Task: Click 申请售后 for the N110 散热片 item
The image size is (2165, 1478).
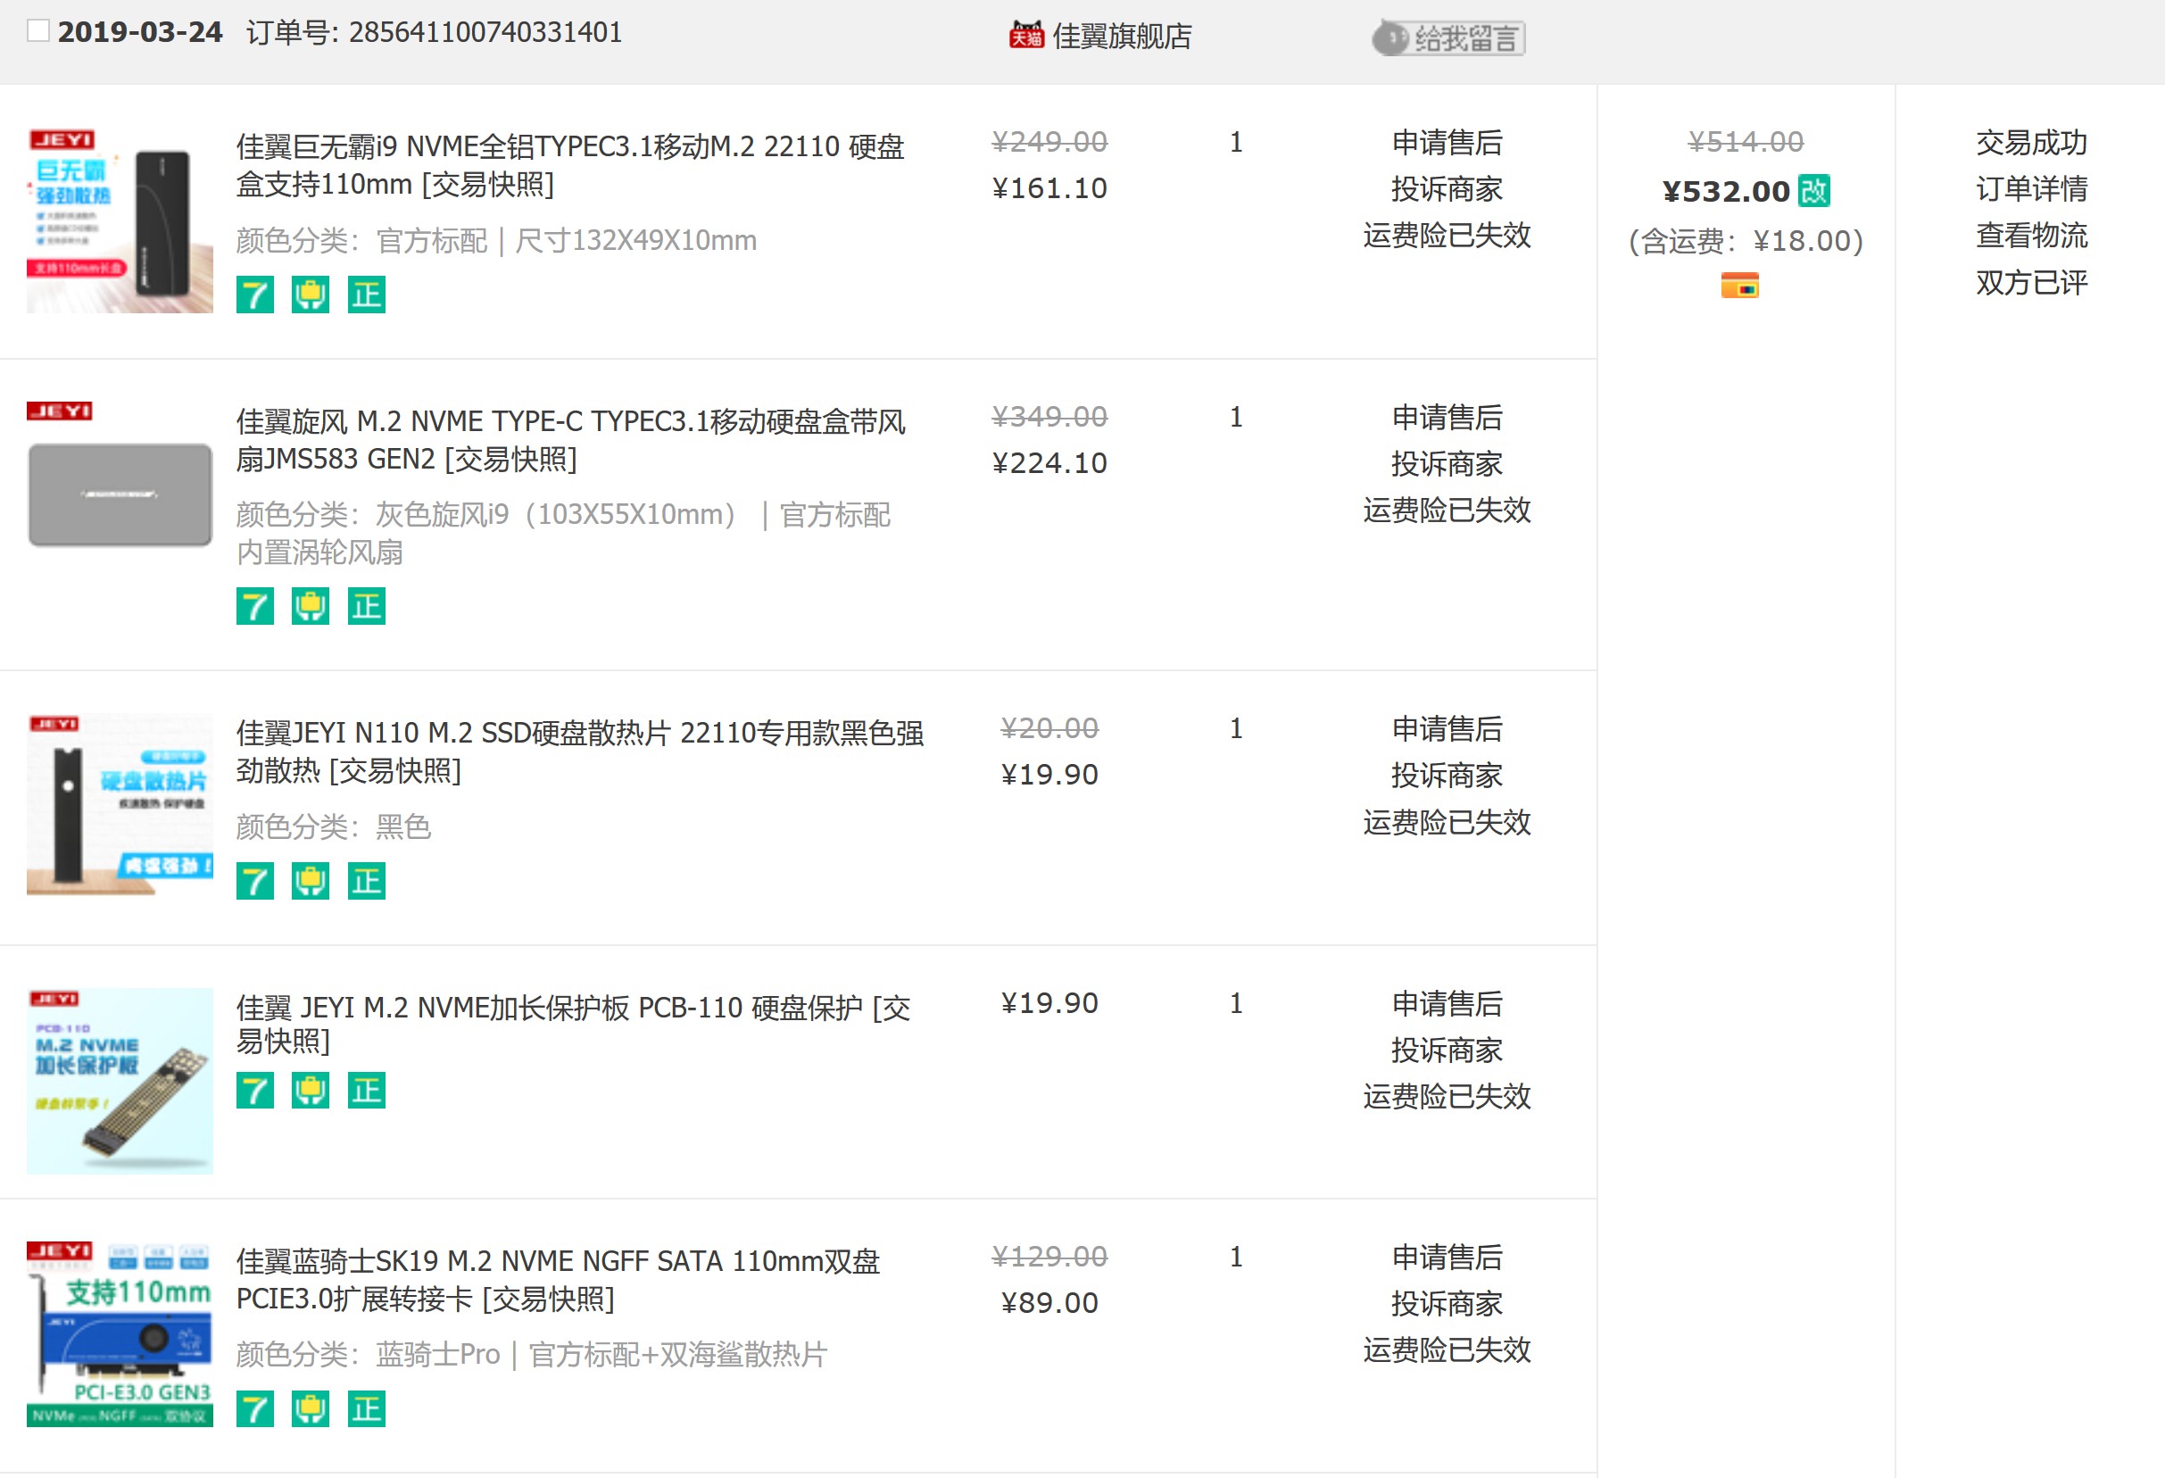Action: (1447, 729)
